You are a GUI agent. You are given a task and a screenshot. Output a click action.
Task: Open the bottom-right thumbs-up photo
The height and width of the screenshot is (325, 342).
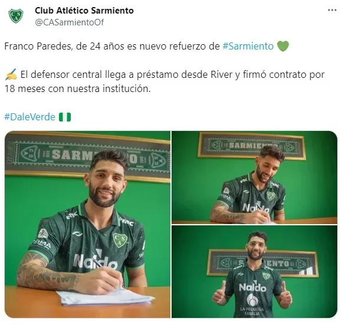tap(254, 271)
